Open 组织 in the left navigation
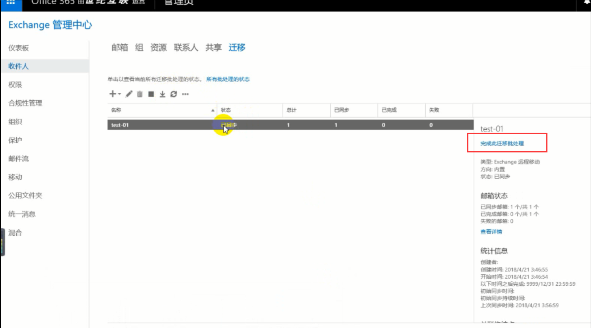 [15, 122]
